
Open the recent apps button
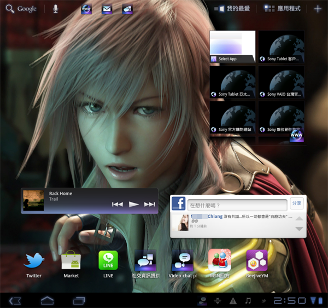pos(79,301)
